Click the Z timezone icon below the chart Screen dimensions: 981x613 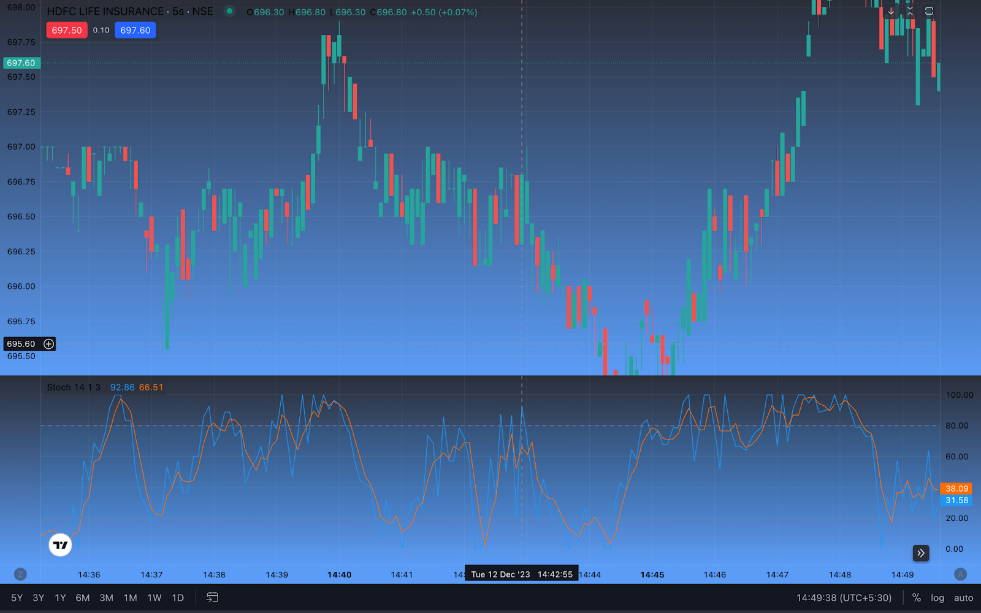pyautogui.click(x=20, y=574)
